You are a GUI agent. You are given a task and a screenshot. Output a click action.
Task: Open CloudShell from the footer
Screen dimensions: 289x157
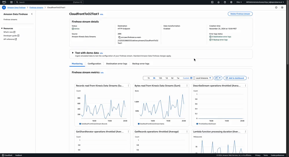click(7, 155)
